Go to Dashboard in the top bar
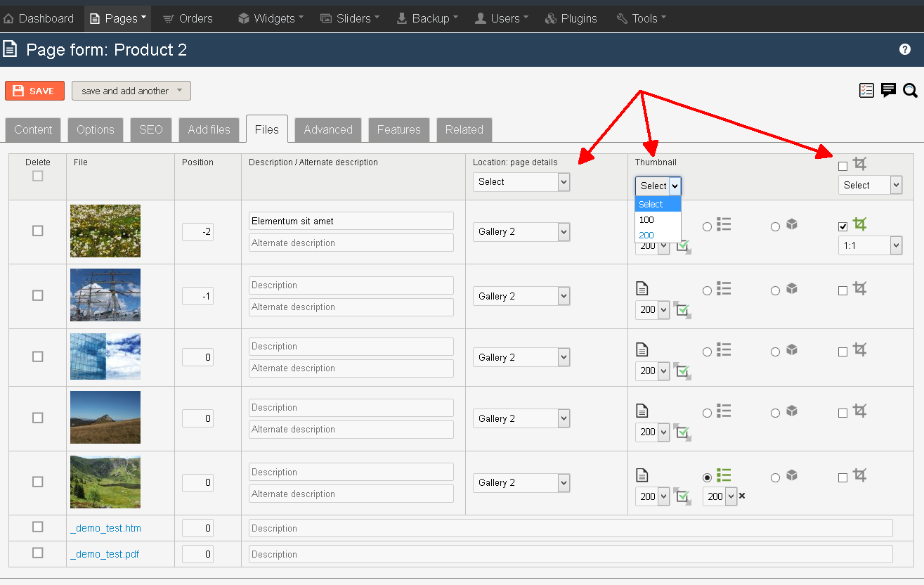 pos(39,18)
